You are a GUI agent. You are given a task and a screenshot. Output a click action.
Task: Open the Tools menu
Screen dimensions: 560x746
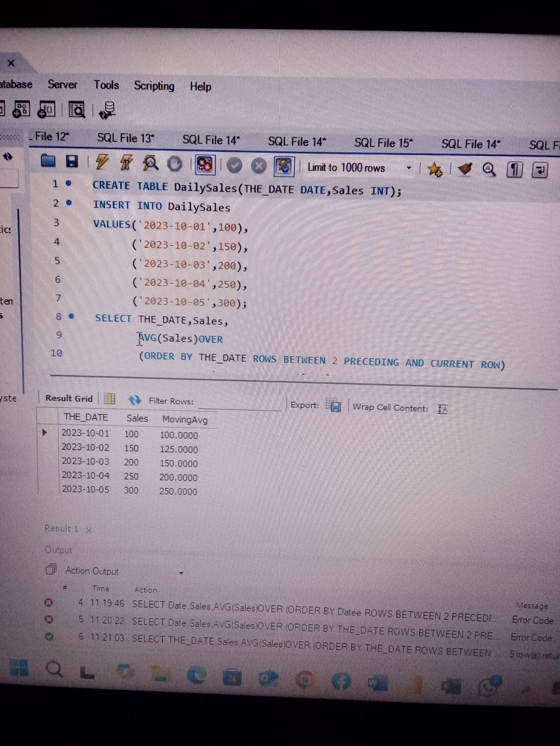coord(106,86)
